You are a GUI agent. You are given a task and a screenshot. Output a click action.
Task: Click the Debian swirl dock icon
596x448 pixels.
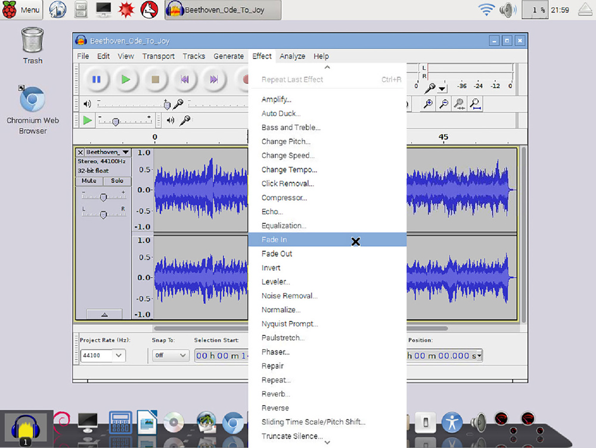pyautogui.click(x=61, y=421)
